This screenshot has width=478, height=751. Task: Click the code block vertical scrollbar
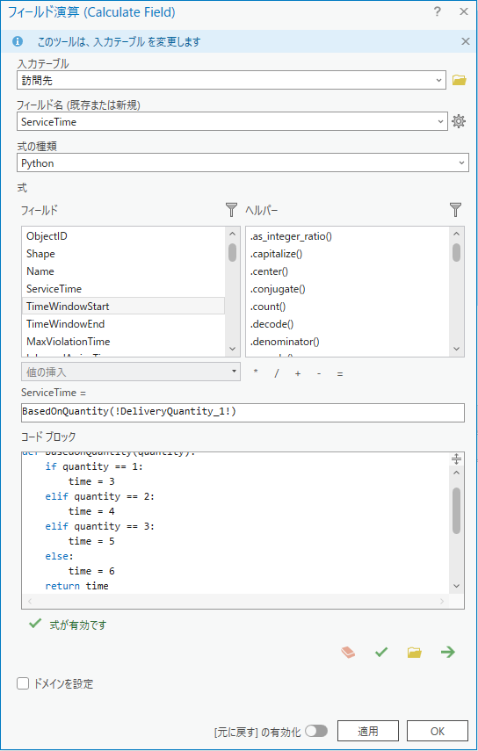tap(456, 510)
